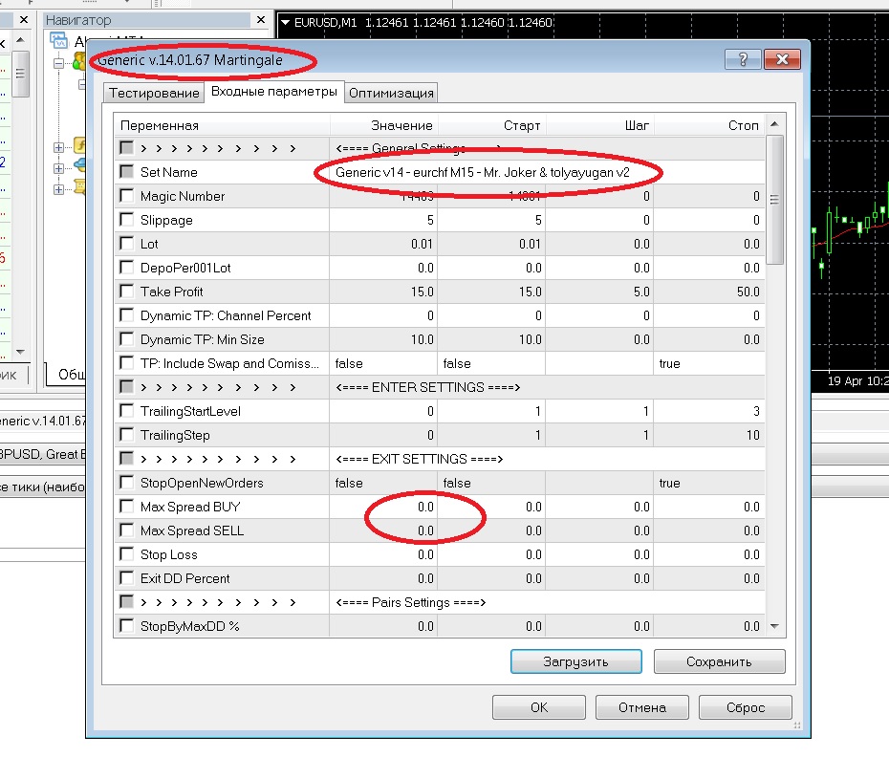This screenshot has height=779, width=889.
Task: Select the StopOpenNewOrders value false
Action: pyautogui.click(x=383, y=483)
